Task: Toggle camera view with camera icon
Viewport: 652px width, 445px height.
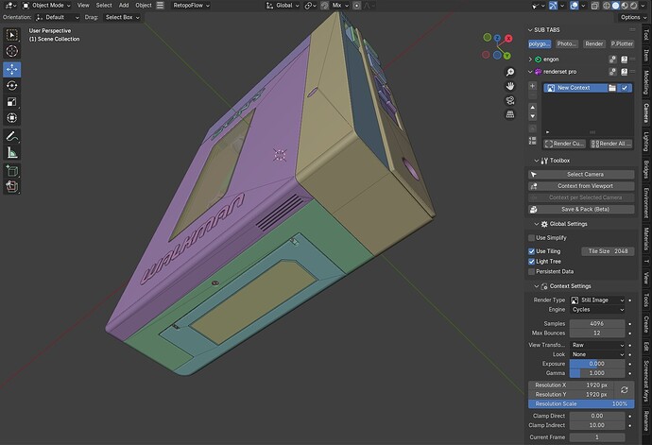Action: (510, 100)
